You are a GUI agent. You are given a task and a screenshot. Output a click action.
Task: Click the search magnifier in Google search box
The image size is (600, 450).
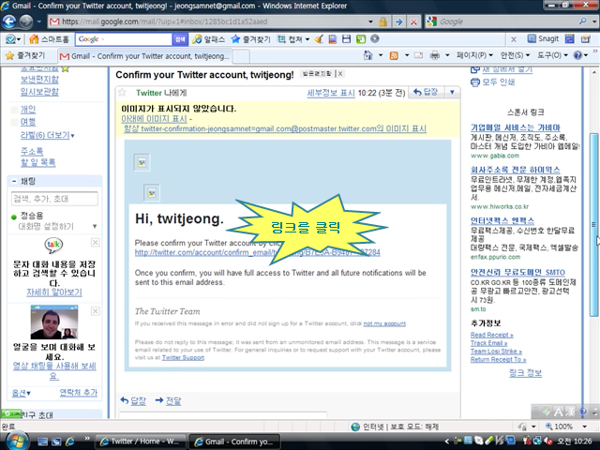(x=582, y=22)
